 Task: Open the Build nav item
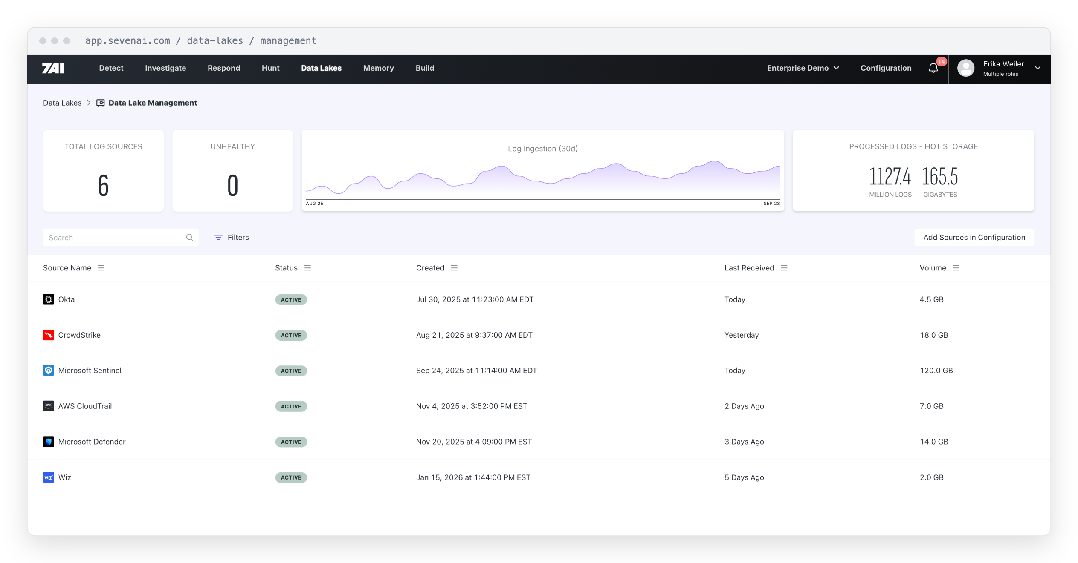pos(425,68)
